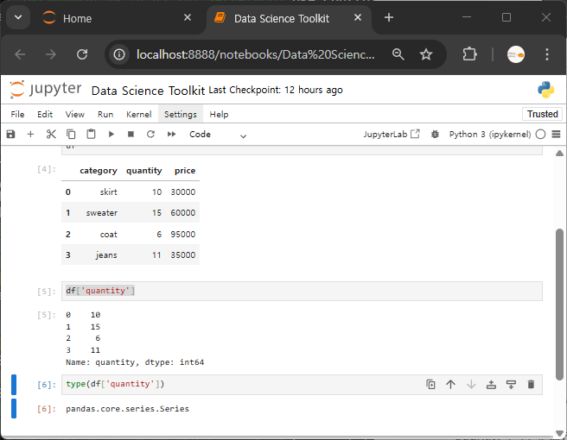Click the Last Checkpoint text
Image resolution: width=567 pixels, height=440 pixels.
coord(276,90)
